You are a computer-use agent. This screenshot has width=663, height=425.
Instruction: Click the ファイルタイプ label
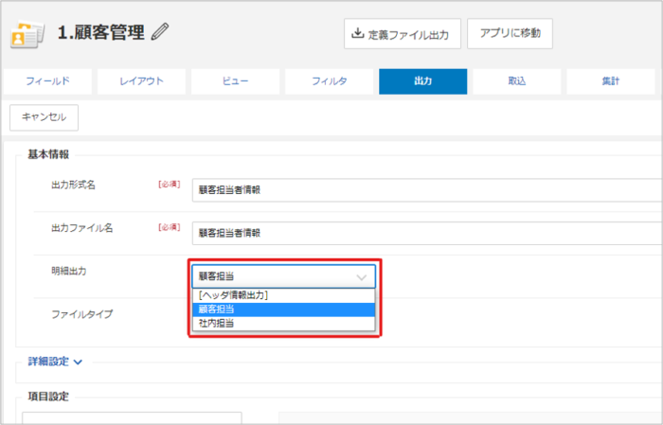82,314
